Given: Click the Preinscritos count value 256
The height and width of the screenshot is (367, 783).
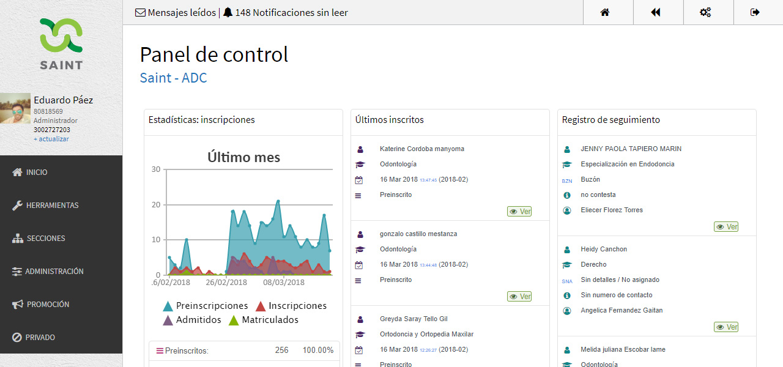Looking at the screenshot, I should [x=281, y=350].
